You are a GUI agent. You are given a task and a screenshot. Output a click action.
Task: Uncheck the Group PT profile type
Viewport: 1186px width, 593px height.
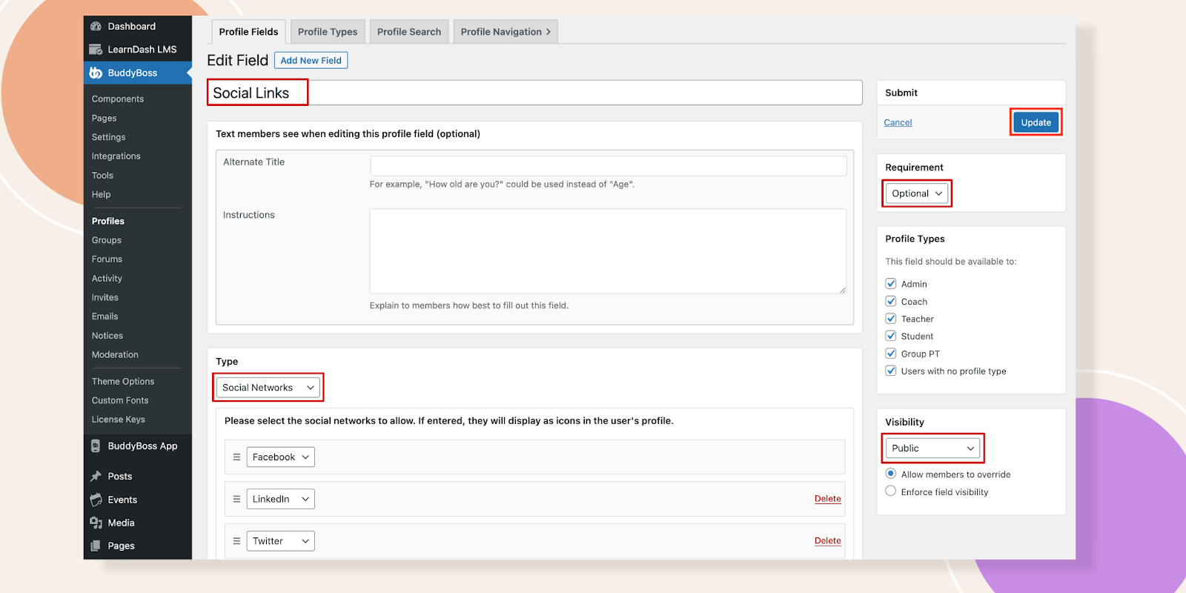tap(891, 354)
